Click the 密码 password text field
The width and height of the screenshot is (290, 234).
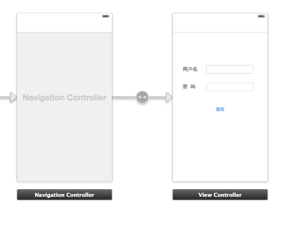(230, 87)
